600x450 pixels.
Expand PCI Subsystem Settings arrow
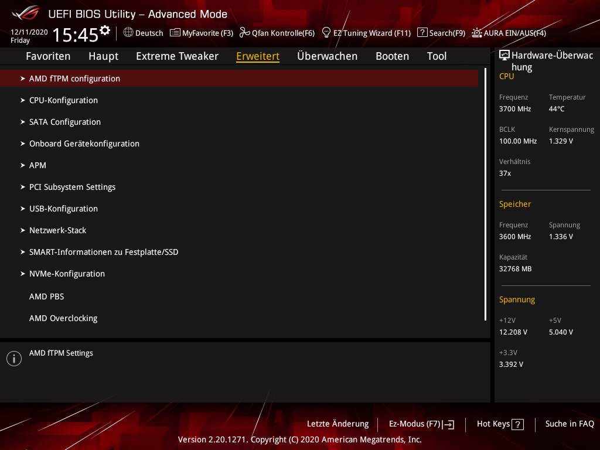(x=23, y=187)
